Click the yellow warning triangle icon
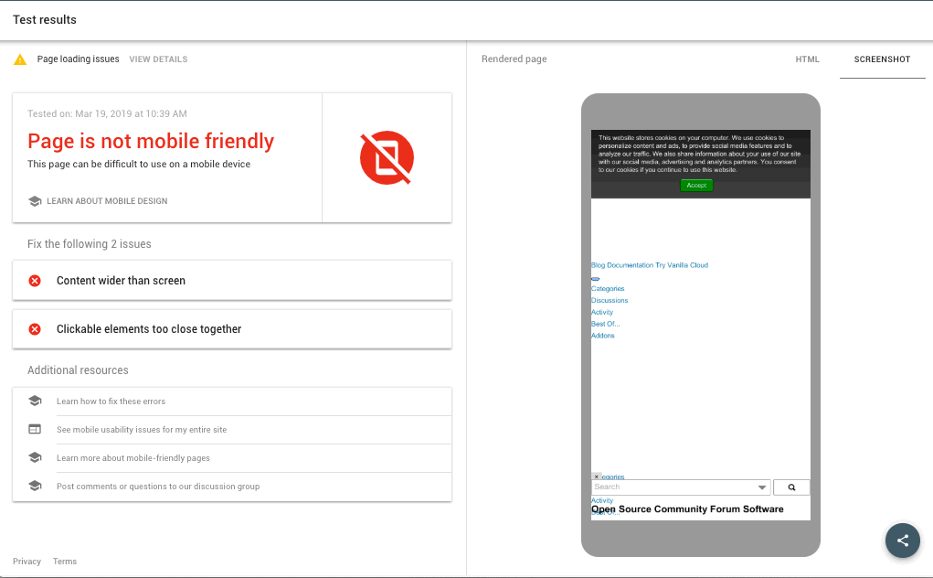 20,59
